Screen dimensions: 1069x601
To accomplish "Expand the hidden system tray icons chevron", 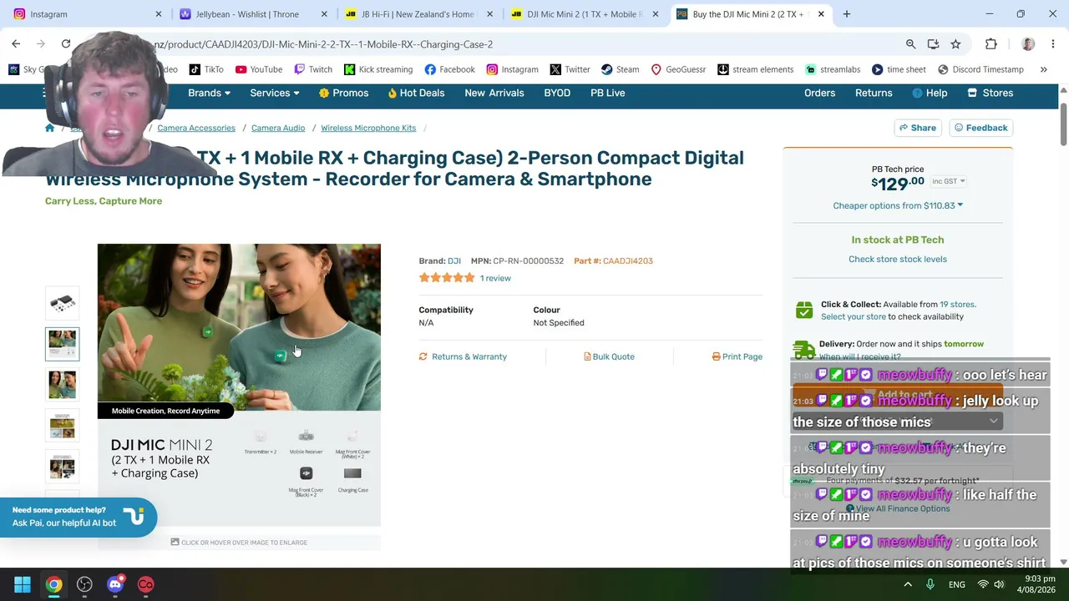I will tap(908, 584).
